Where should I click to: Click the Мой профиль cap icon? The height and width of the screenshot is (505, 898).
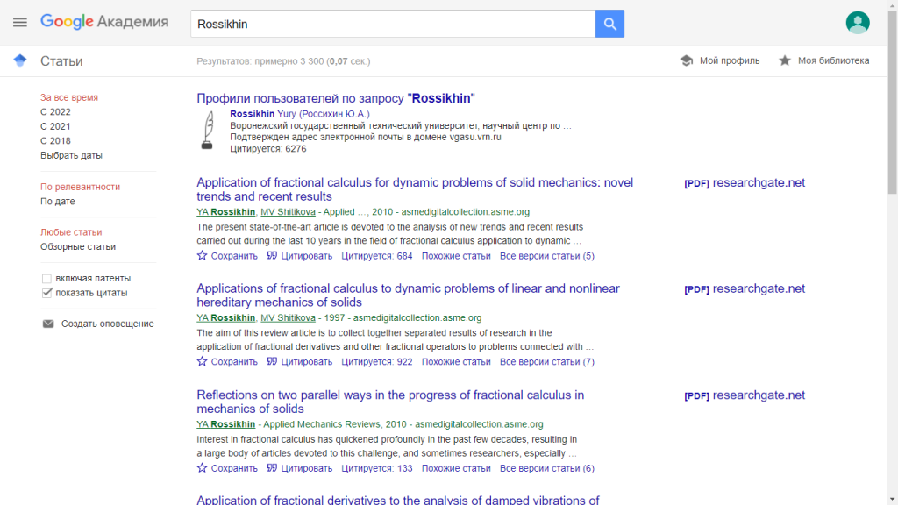click(686, 60)
